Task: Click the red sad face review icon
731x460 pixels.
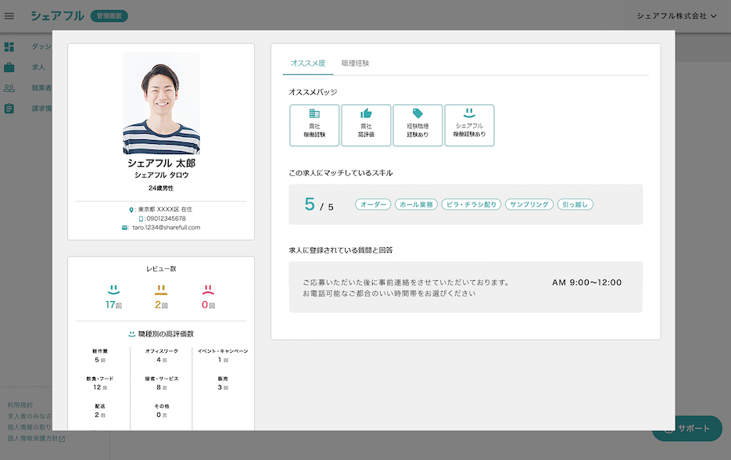Action: point(208,289)
